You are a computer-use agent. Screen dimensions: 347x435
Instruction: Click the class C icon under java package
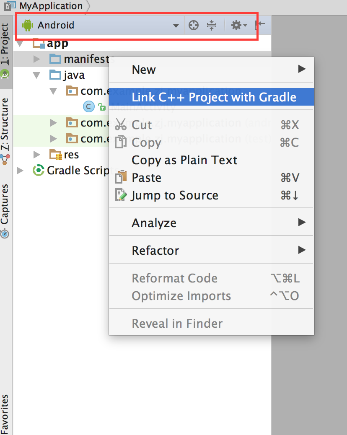89,107
